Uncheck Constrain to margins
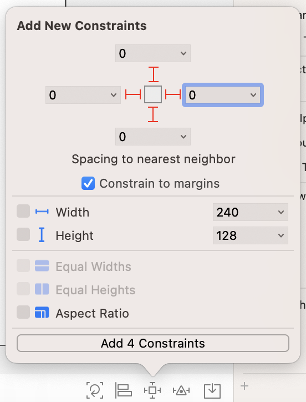This screenshot has height=402, width=306. coord(88,183)
